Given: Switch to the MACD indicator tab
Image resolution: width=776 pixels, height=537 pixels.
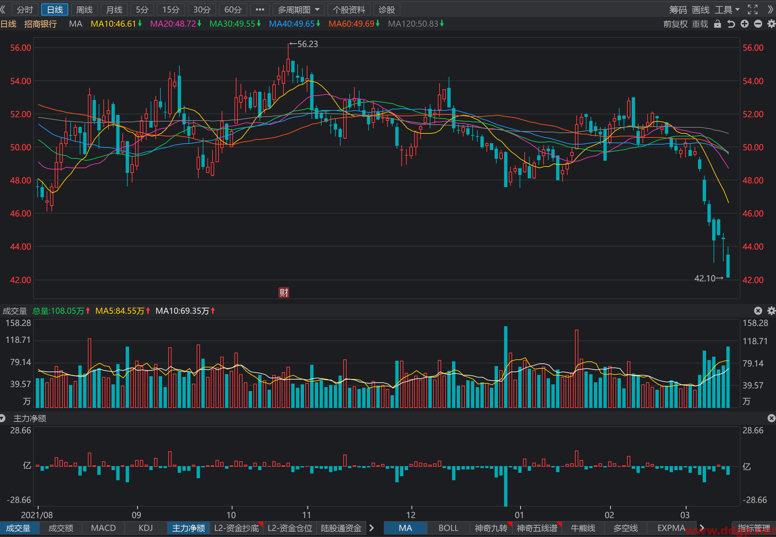Looking at the screenshot, I should (x=103, y=528).
